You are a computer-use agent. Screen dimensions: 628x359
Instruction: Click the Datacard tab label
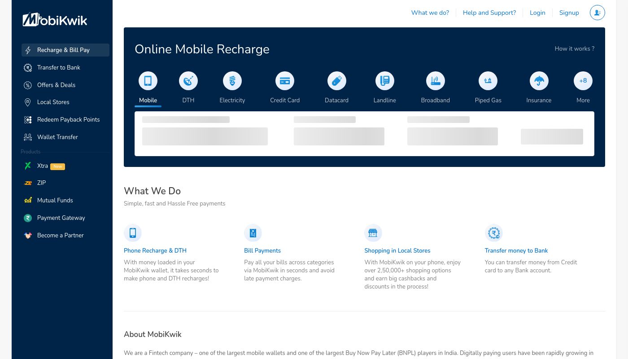pos(337,101)
